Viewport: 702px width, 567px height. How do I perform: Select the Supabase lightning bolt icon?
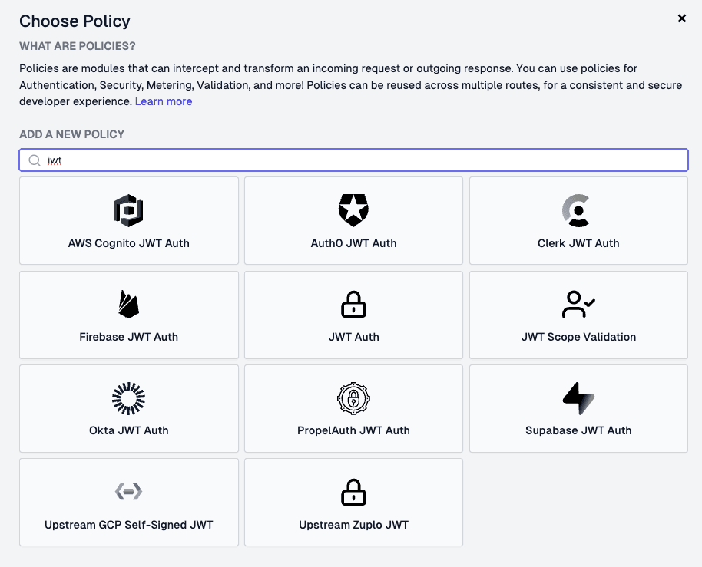tap(578, 398)
